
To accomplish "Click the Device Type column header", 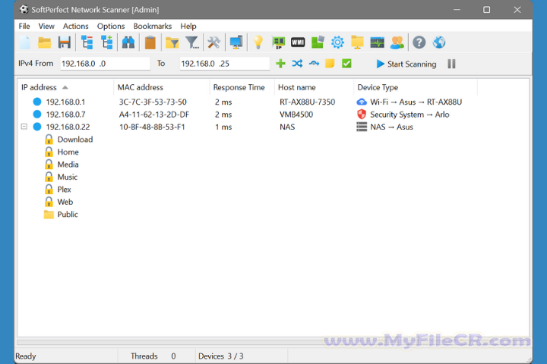I will [x=416, y=87].
